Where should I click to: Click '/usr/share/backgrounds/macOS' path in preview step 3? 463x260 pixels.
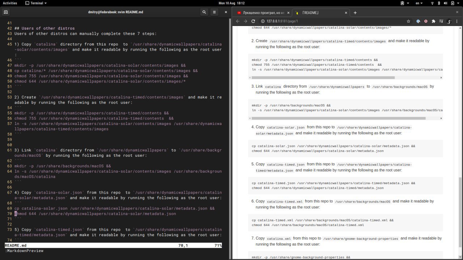click(x=400, y=87)
